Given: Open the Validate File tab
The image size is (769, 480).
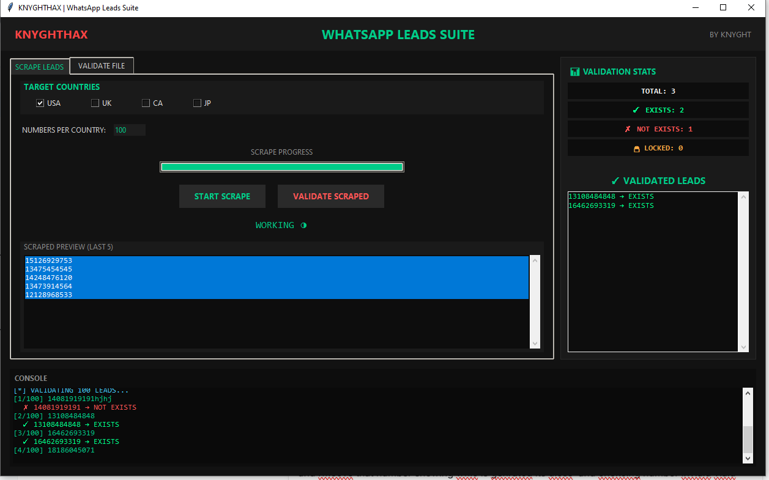Looking at the screenshot, I should click(102, 65).
